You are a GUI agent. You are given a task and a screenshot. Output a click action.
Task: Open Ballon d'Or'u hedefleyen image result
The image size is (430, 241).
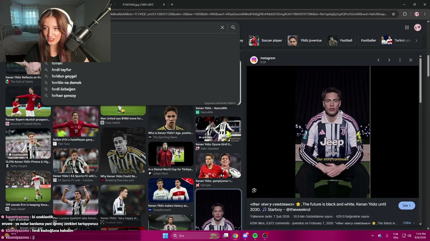click(x=76, y=122)
